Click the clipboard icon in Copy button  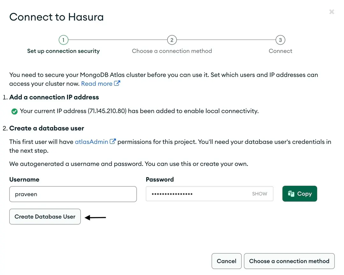click(x=291, y=194)
